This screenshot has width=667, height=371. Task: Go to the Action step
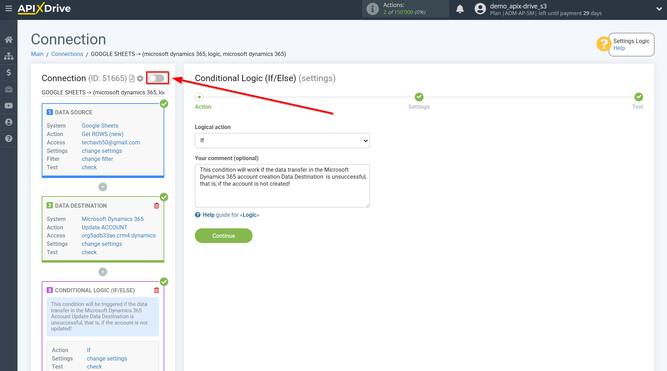click(x=199, y=97)
